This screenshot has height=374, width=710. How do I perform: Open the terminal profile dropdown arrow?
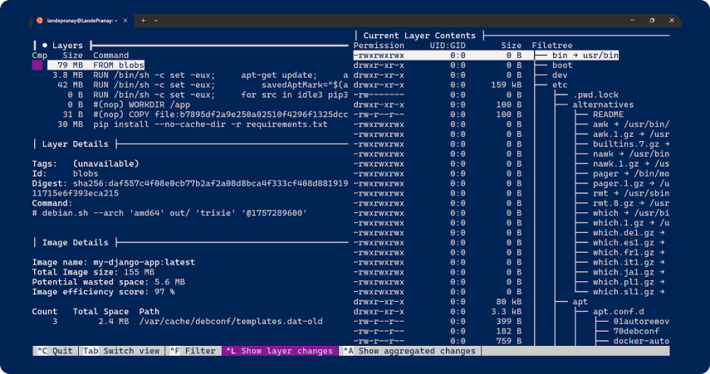[157, 19]
